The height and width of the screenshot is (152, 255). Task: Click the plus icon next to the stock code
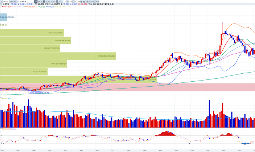18,2
